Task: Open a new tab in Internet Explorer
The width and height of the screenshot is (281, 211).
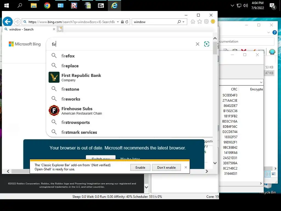Action: 60,29
